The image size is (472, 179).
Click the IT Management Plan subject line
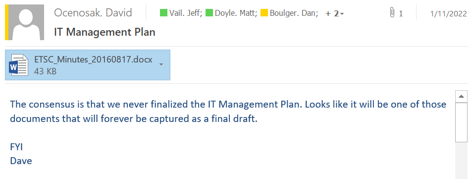pyautogui.click(x=105, y=32)
